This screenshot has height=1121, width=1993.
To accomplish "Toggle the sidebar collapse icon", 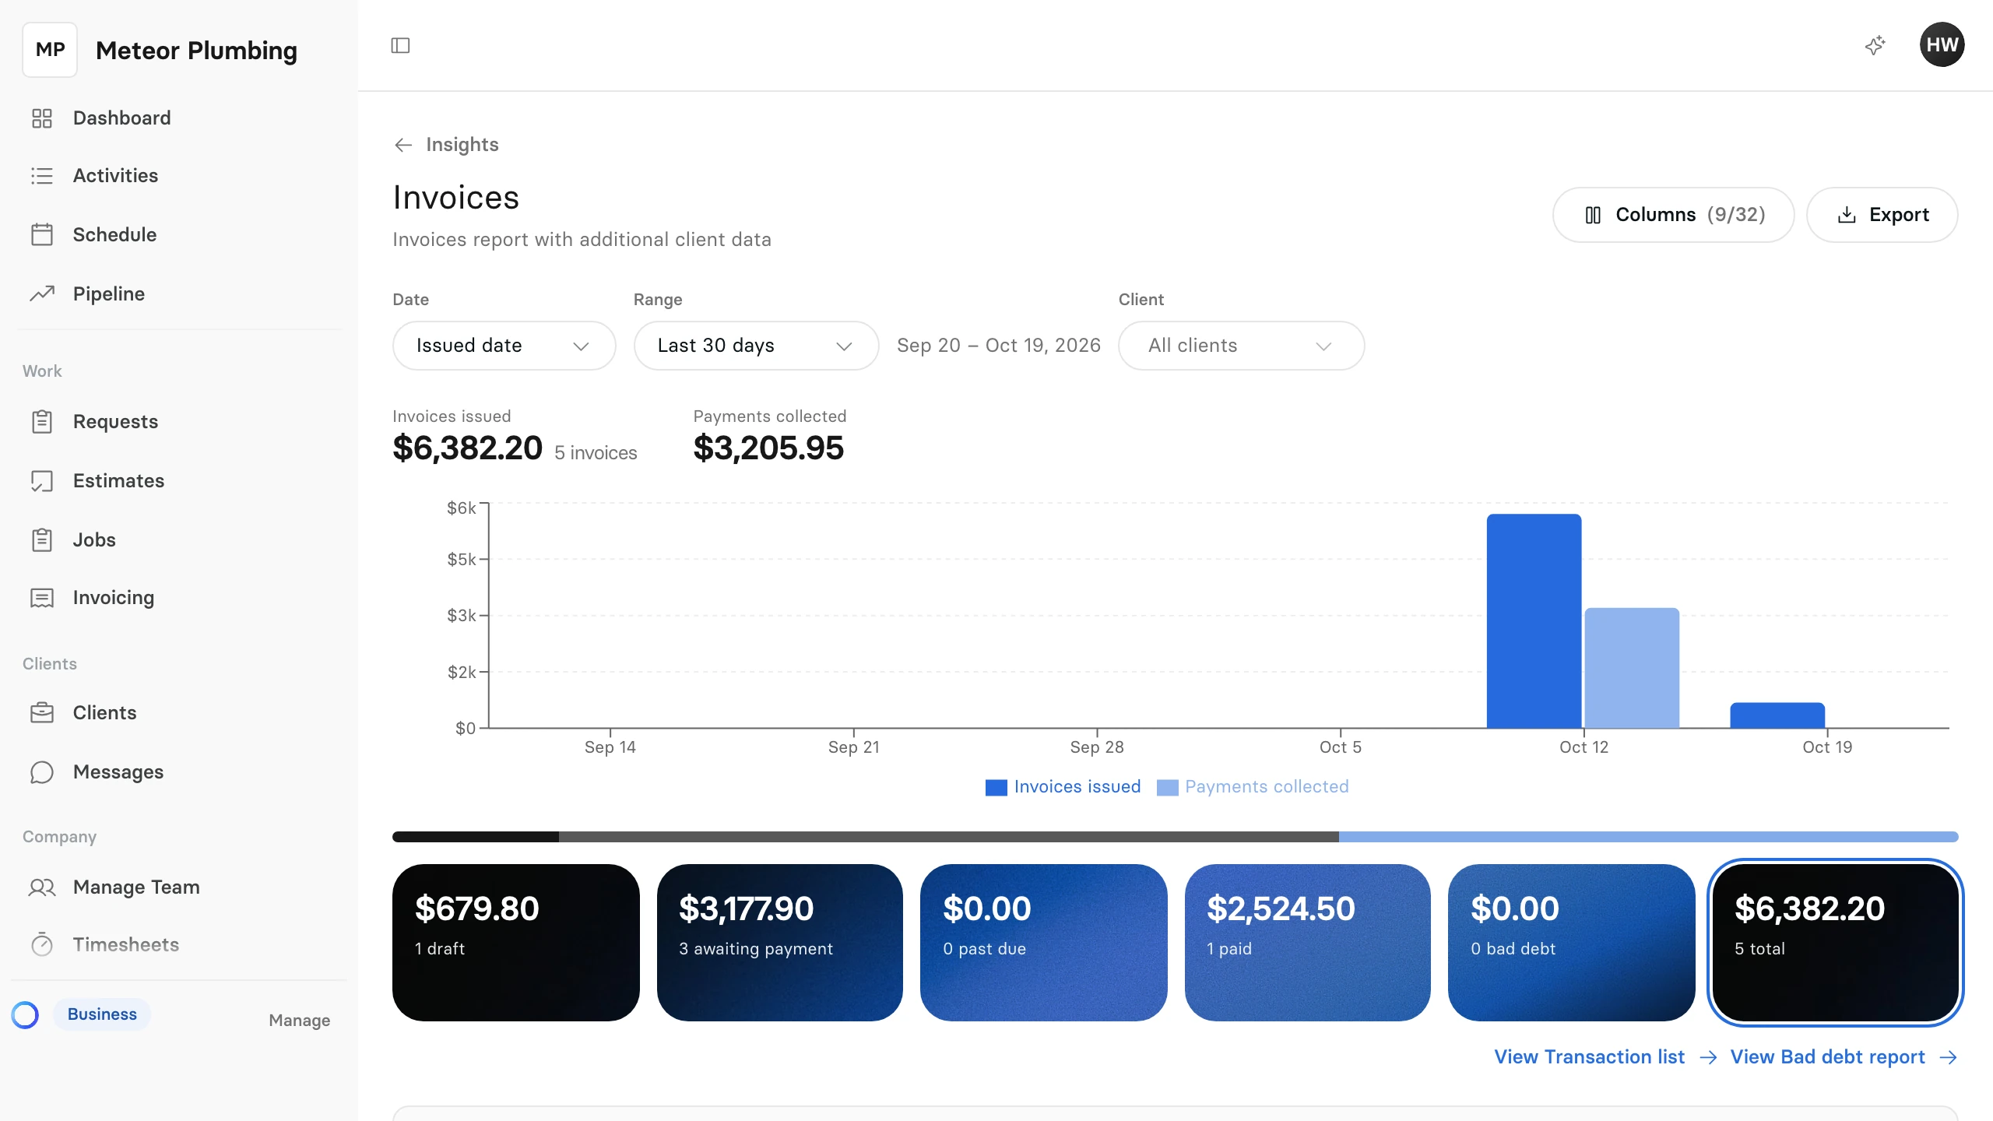I will click(400, 45).
